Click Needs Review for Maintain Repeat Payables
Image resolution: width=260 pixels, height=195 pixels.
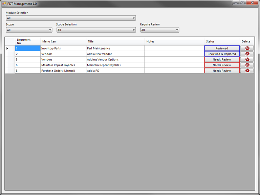(222, 65)
